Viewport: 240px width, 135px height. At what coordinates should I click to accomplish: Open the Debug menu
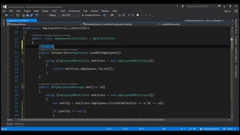coord(45,11)
